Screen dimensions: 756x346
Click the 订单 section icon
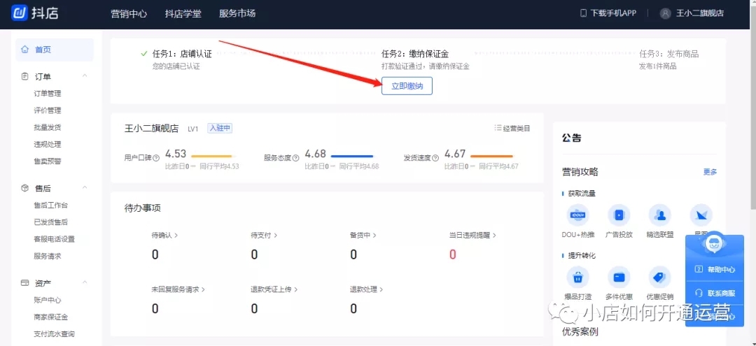tap(25, 76)
